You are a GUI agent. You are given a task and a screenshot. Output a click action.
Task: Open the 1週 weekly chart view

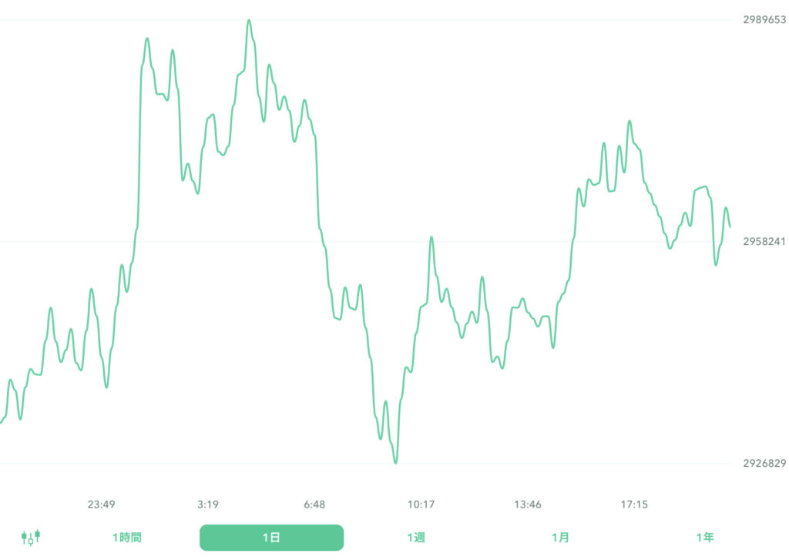(x=417, y=537)
